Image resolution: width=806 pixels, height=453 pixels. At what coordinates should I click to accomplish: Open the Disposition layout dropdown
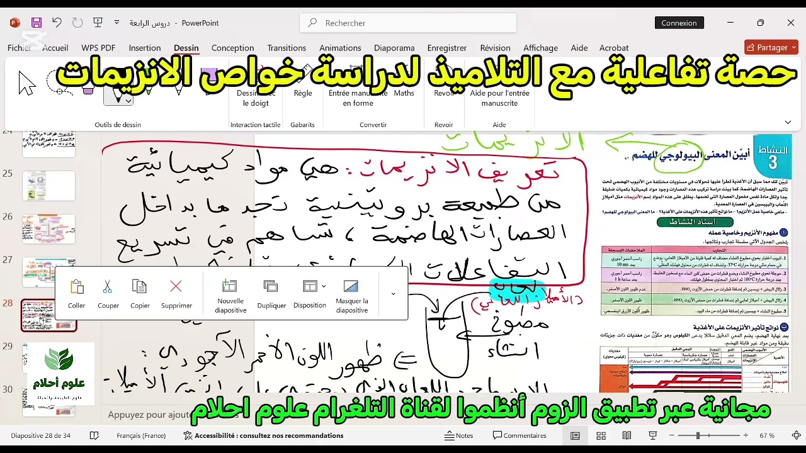(310, 294)
